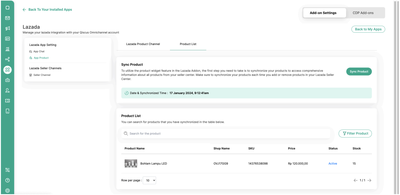Click the integration share-nodes sidebar icon
Image resolution: width=400 pixels, height=195 pixels.
(8, 59)
